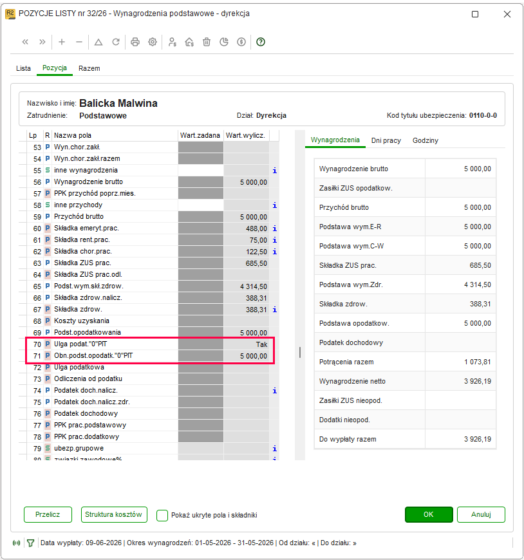
Task: Click the dollar coin icon in toolbar
Action: pyautogui.click(x=241, y=42)
